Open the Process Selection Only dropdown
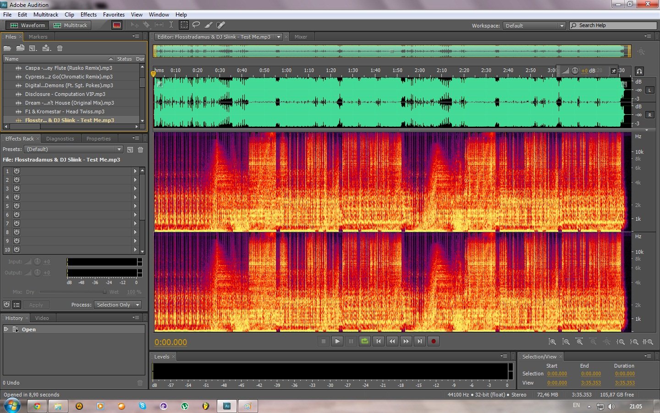660x413 pixels. tap(118, 305)
